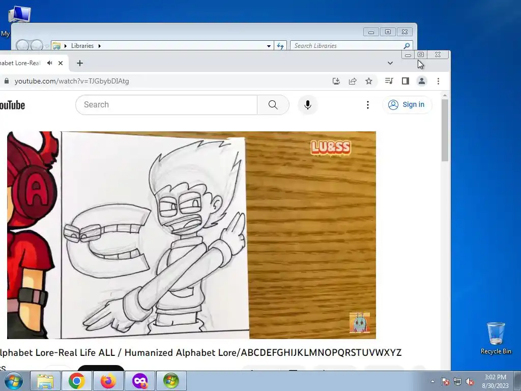Click the Search Libraries magnifier icon
The image size is (521, 391).
click(x=407, y=45)
